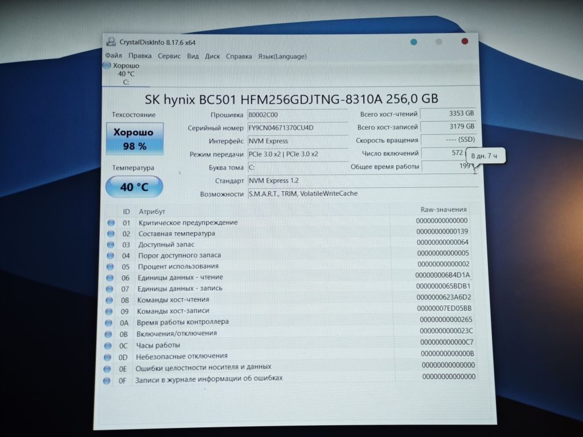583x437 pixels.
Task: Click the status dot for attribute 0A
Action: click(x=108, y=323)
